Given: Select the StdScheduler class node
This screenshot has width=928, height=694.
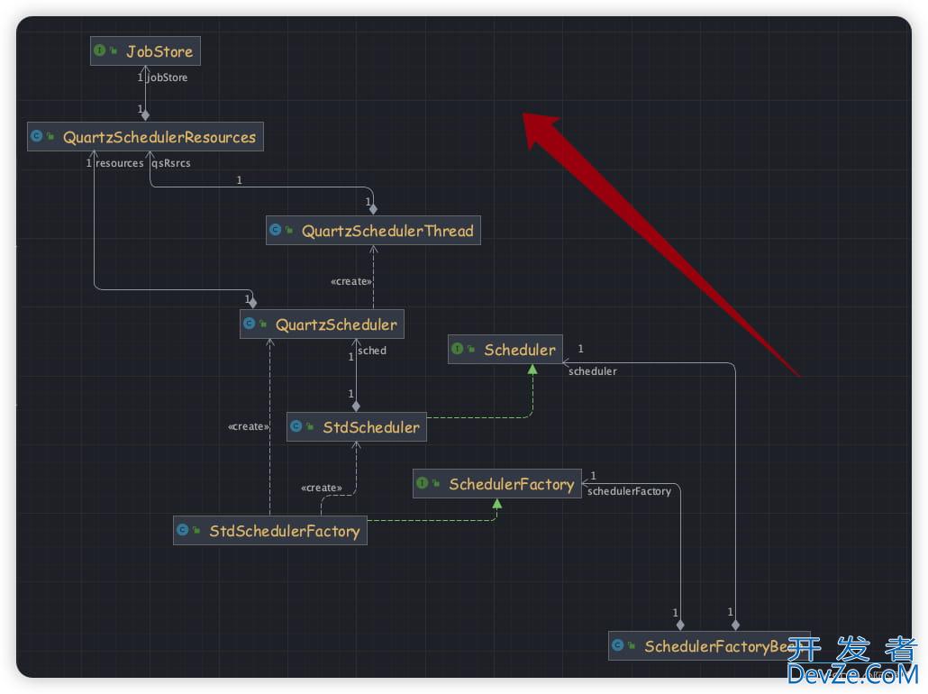Looking at the screenshot, I should click(x=356, y=427).
